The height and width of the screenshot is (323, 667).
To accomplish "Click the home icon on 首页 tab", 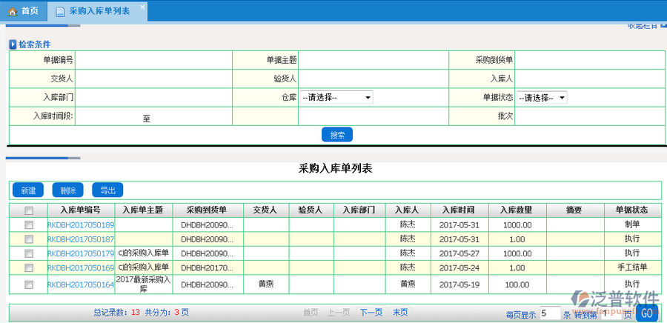I will 13,11.
